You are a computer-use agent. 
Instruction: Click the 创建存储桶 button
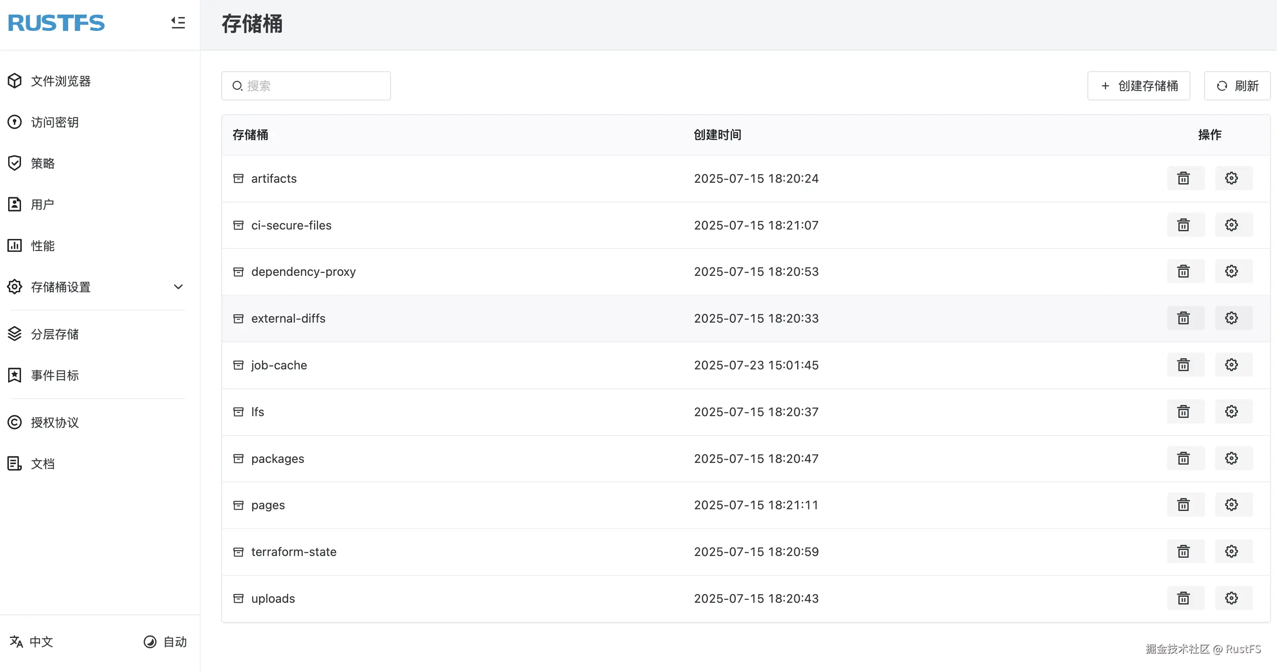click(x=1138, y=86)
